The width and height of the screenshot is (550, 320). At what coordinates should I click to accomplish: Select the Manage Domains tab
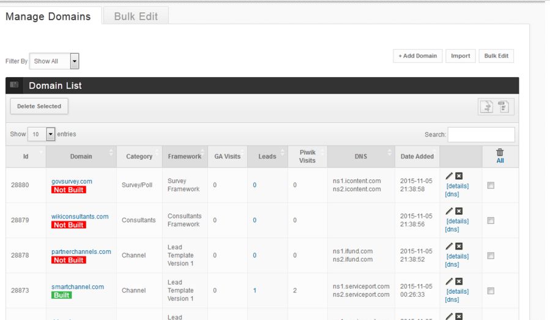48,16
